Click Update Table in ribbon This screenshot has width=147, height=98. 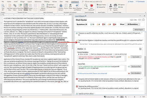[51, 7]
